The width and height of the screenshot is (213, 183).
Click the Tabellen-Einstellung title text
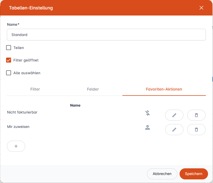pos(31,8)
